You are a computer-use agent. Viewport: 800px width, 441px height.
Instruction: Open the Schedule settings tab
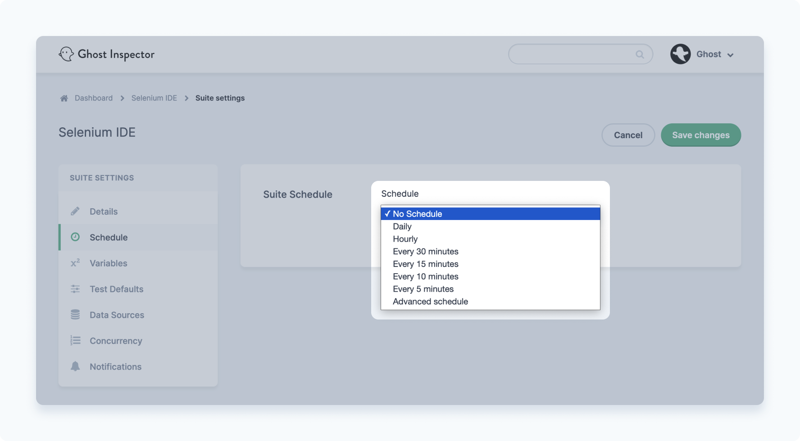tap(138, 237)
